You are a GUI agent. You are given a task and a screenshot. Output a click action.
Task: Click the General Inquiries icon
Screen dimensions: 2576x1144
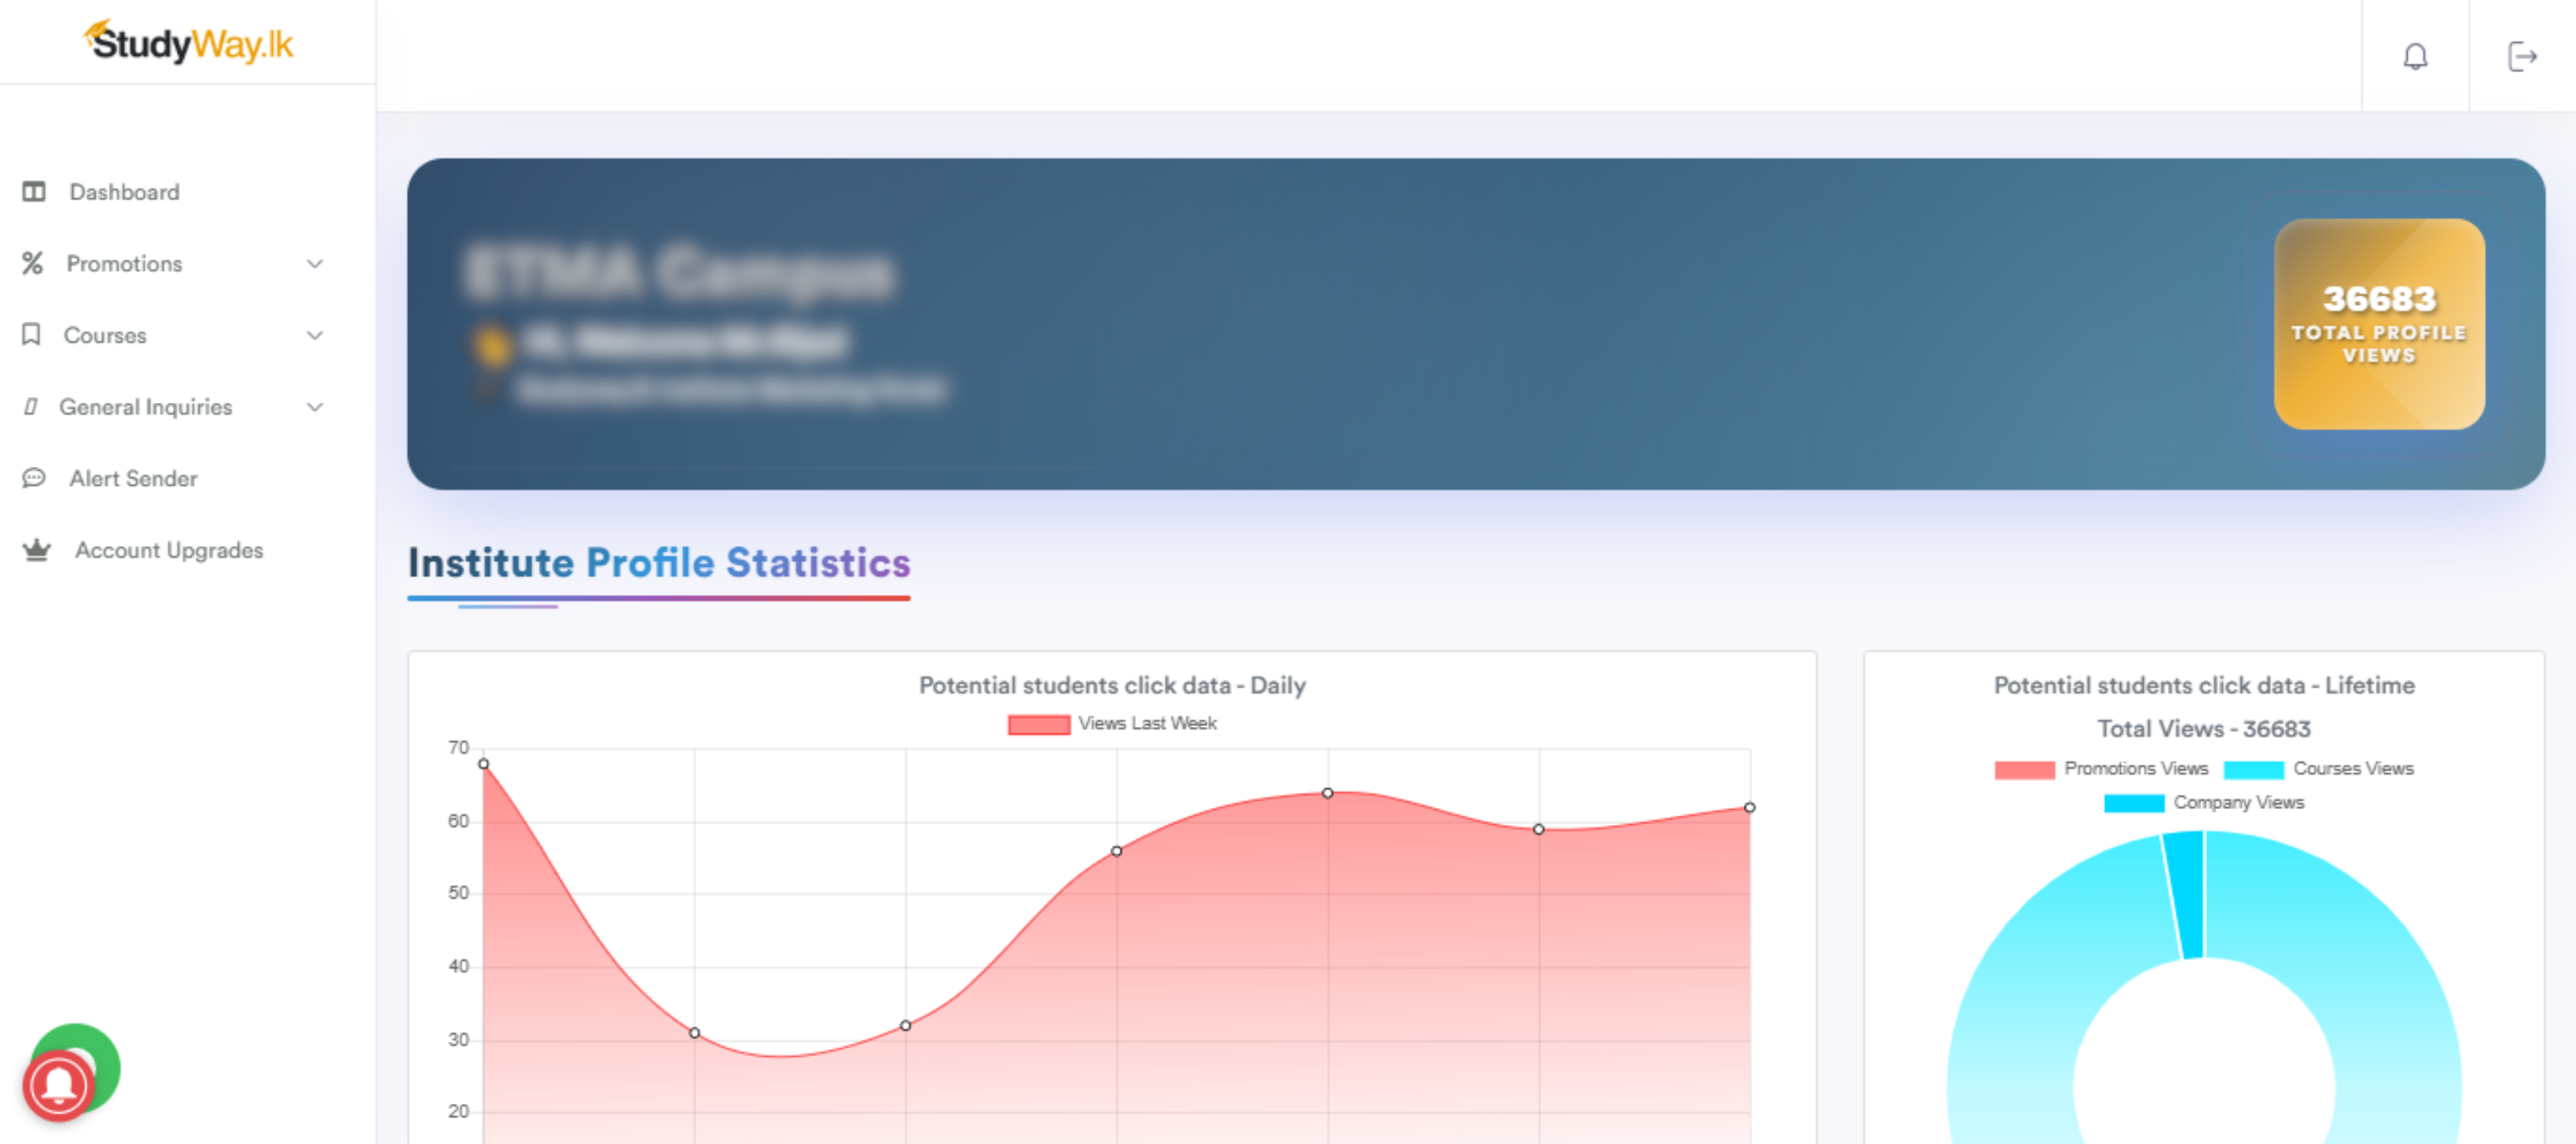[x=33, y=407]
